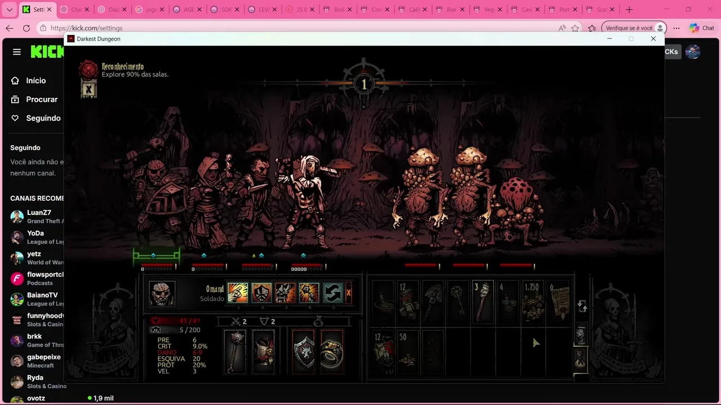This screenshot has width=721, height=405.
Task: Click the round 1 indicator
Action: [363, 84]
